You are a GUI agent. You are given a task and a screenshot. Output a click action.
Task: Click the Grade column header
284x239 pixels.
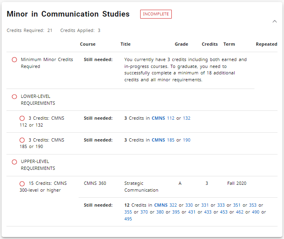[x=181, y=44]
